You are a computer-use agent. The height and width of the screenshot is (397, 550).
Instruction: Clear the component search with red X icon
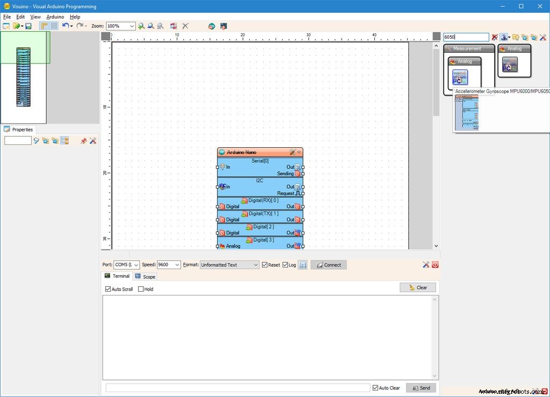click(x=495, y=37)
